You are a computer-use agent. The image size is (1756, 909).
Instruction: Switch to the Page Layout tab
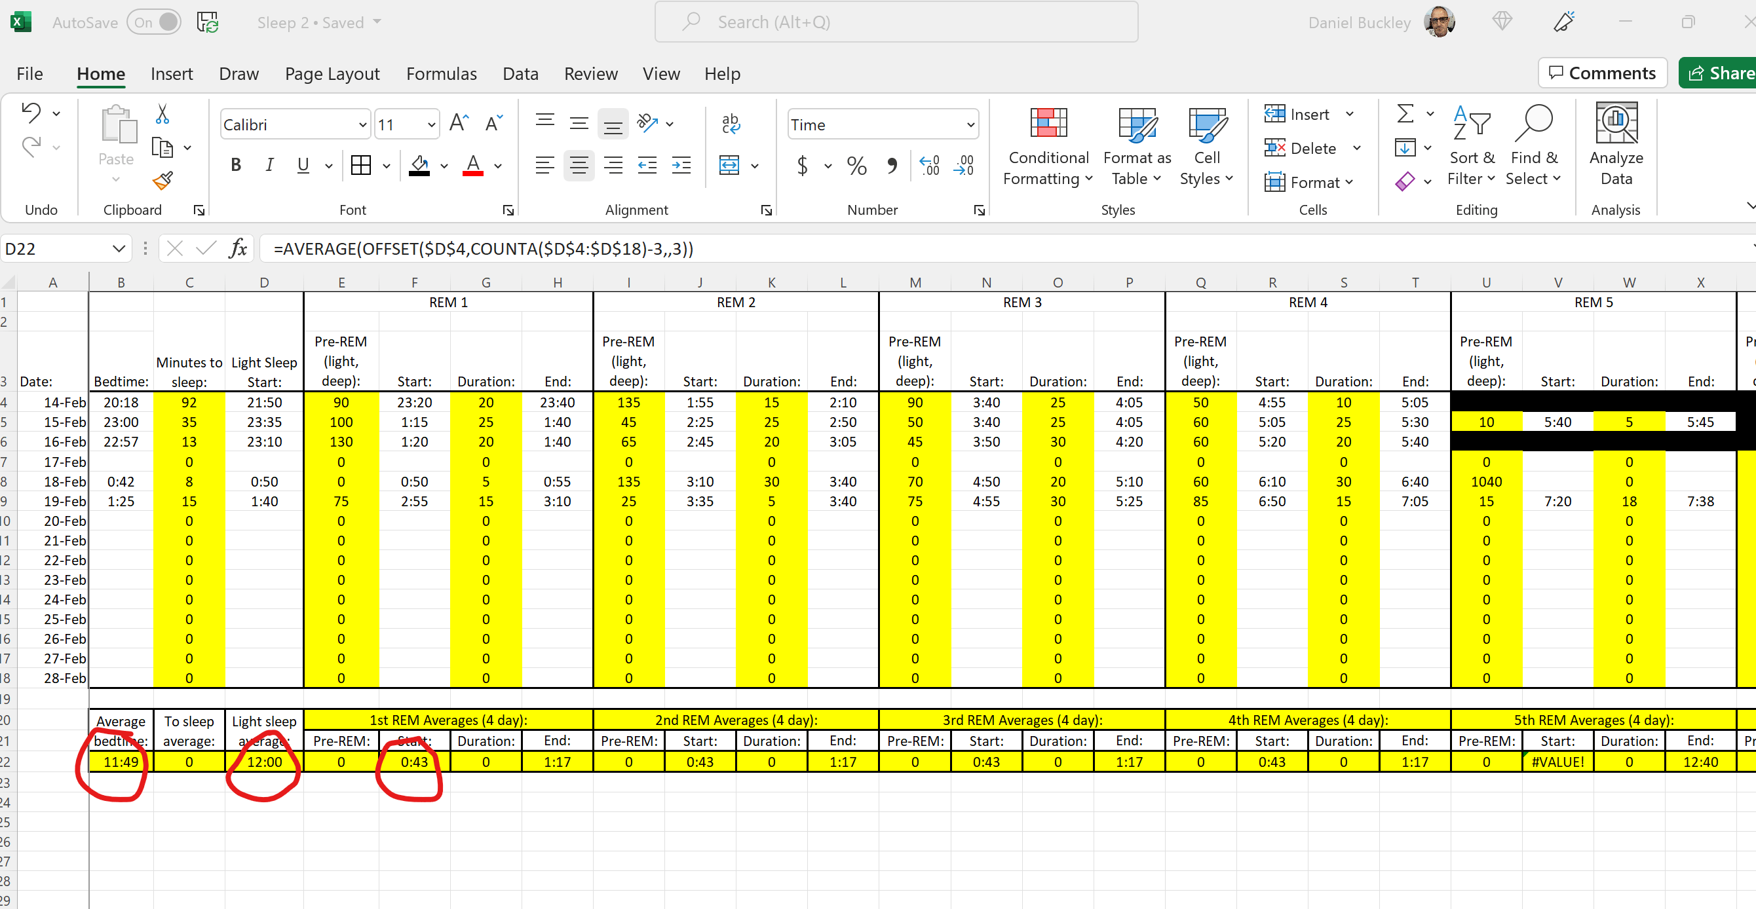332,73
